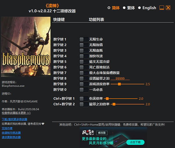Click 请求更新修改器 link
The image size is (175, 148).
click(11, 137)
